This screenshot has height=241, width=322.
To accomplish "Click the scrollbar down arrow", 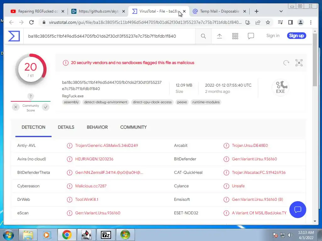I will coord(315,221).
